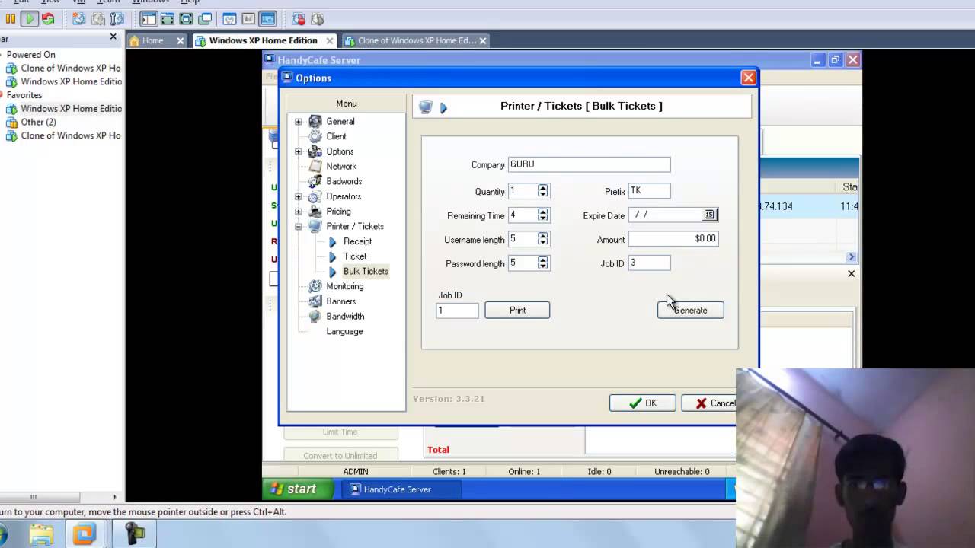Toggle the VMware show sidebar icon
The width and height of the screenshot is (975, 548).
click(x=149, y=19)
